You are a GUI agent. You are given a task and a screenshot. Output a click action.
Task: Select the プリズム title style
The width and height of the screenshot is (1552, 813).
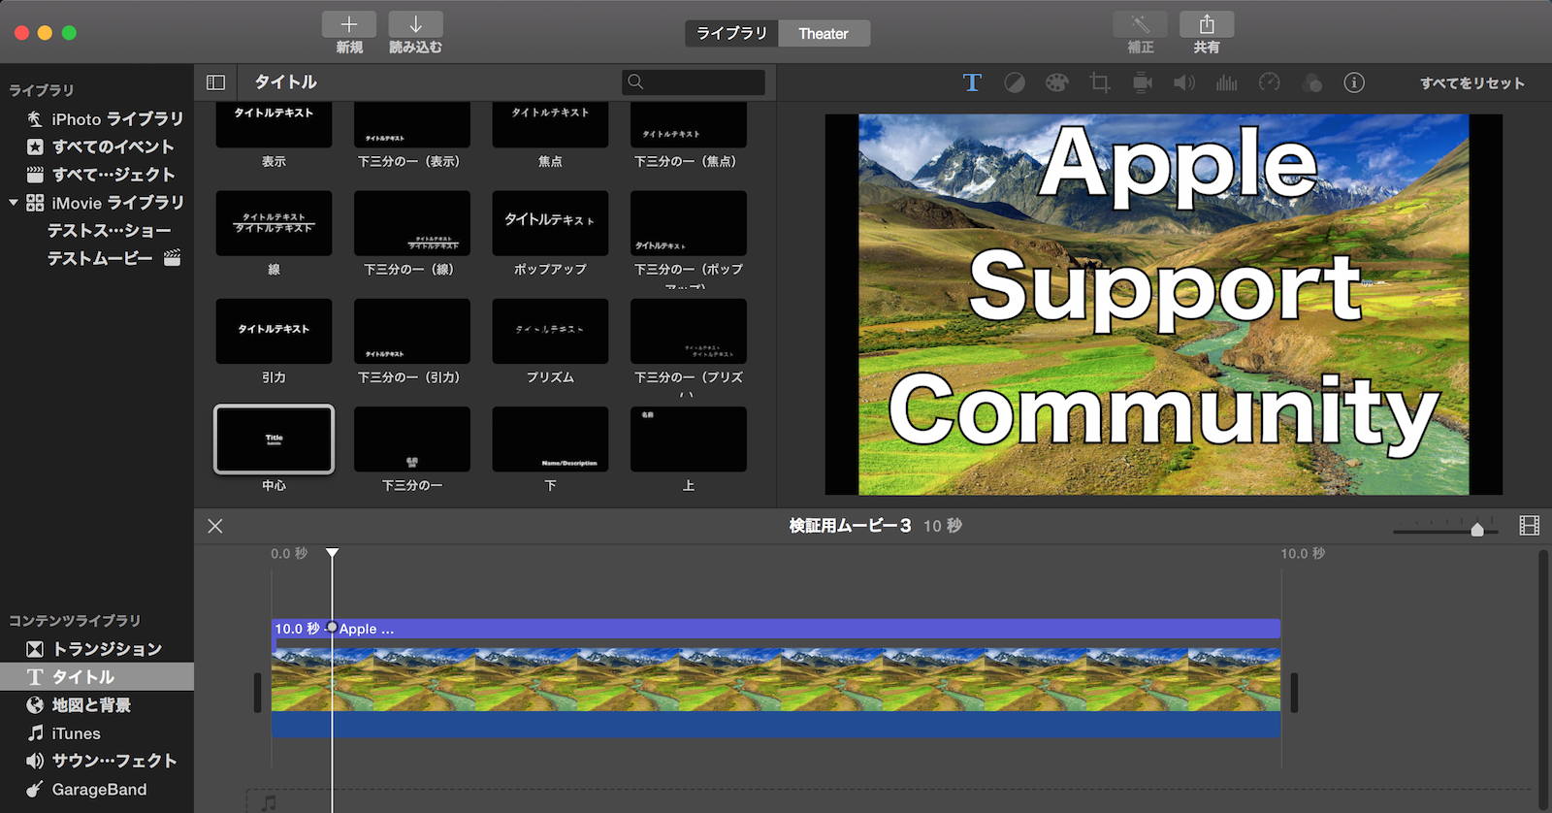[x=550, y=331]
